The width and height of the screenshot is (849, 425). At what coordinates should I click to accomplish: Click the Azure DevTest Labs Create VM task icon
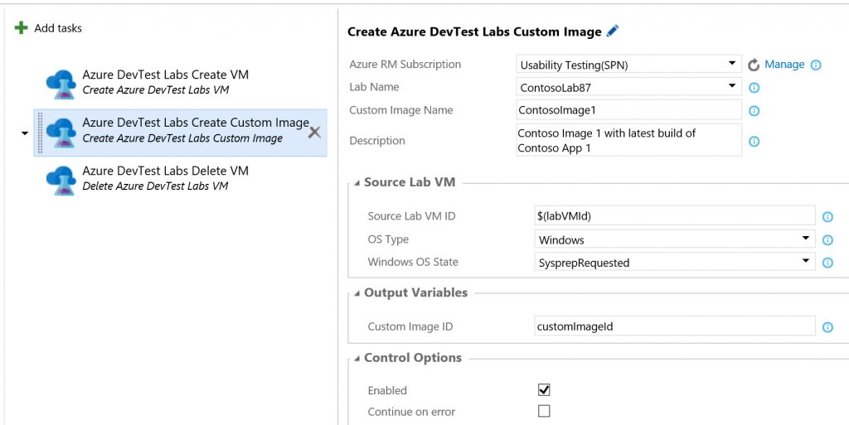61,84
